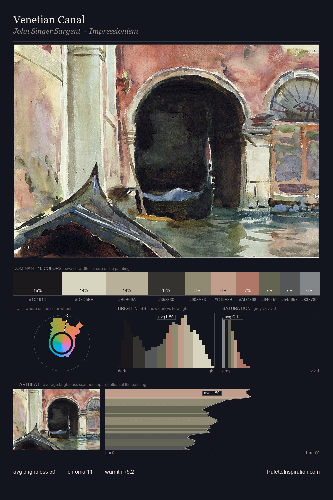Click hex code #838789 text
333x500 pixels.
pyautogui.click(x=310, y=300)
